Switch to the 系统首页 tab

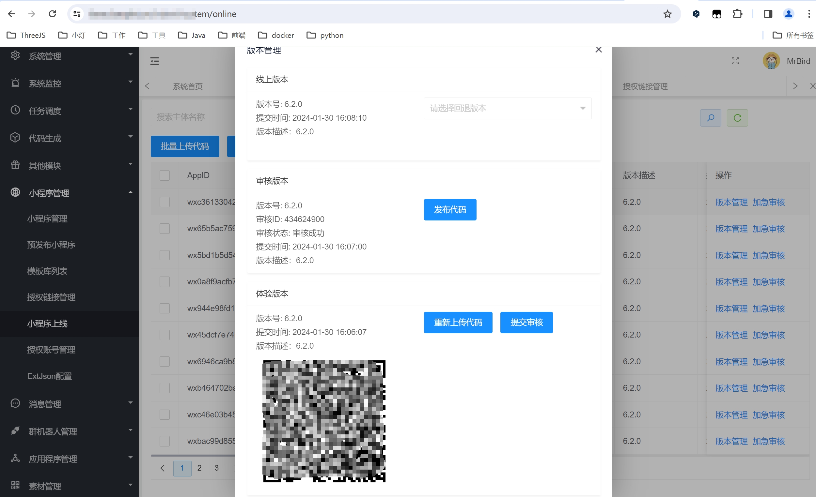187,86
